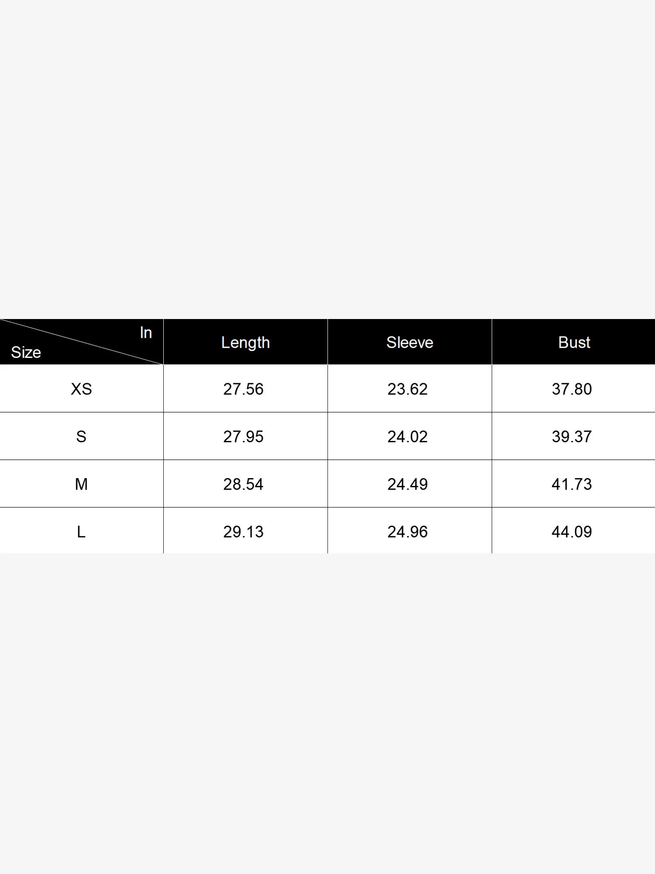Click the Length column header

pyautogui.click(x=245, y=343)
